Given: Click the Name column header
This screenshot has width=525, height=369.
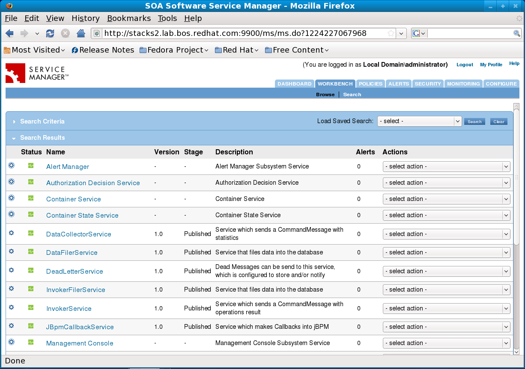Looking at the screenshot, I should [x=56, y=152].
